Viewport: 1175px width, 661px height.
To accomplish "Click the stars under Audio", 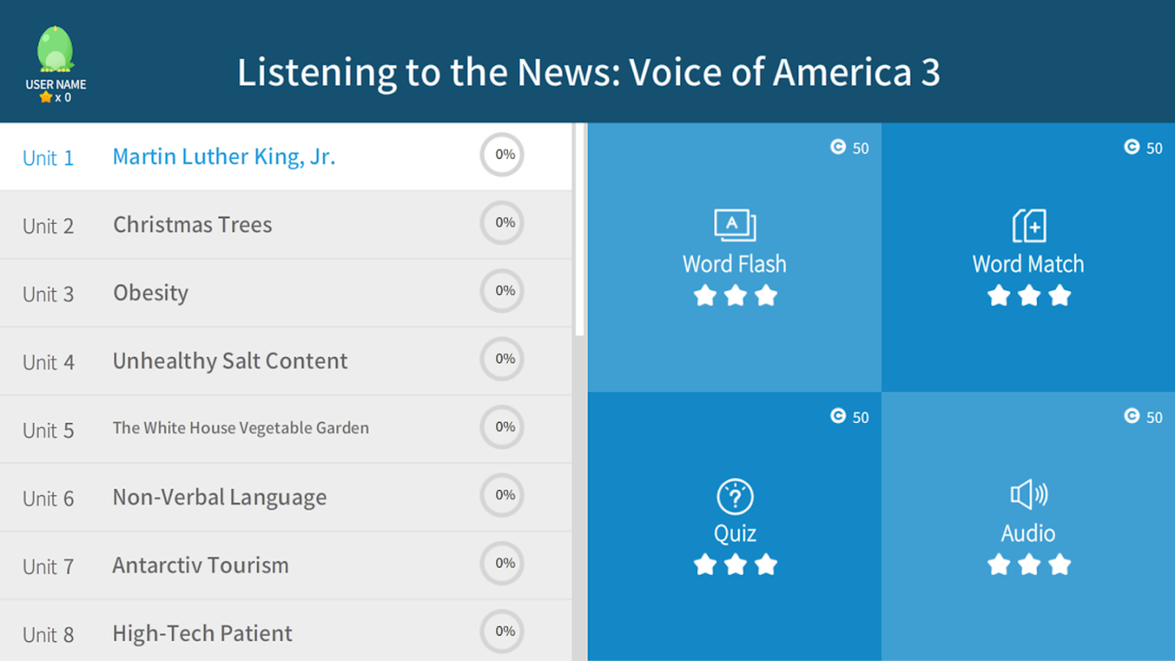I will point(1029,564).
